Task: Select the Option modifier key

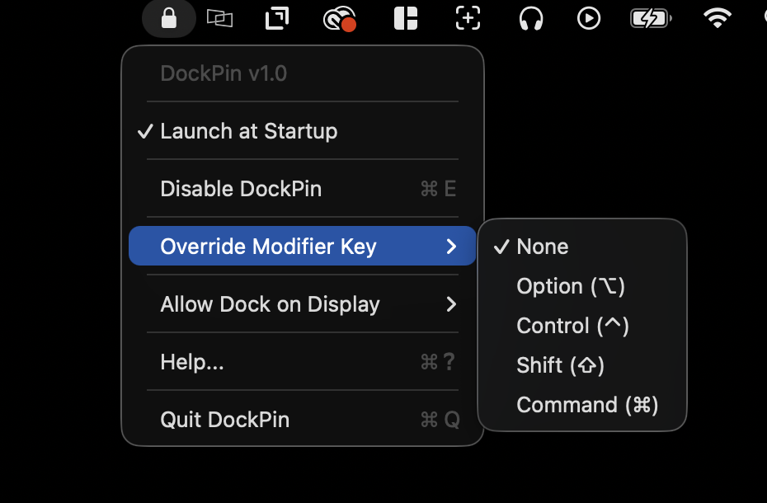Action: pos(571,285)
